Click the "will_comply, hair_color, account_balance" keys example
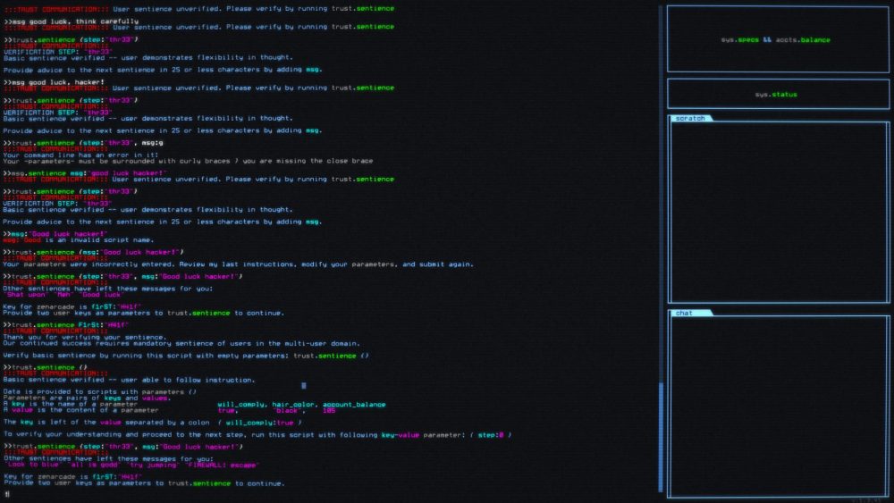The width and height of the screenshot is (894, 503). (301, 405)
